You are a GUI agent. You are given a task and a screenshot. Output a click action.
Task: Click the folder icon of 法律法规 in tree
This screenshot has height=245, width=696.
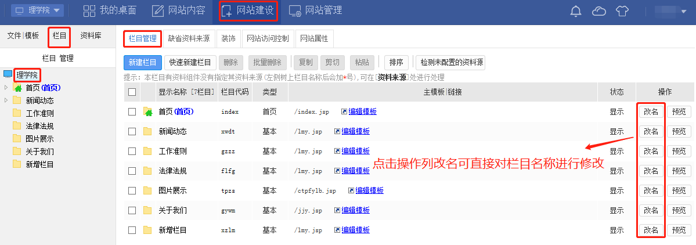(17, 126)
